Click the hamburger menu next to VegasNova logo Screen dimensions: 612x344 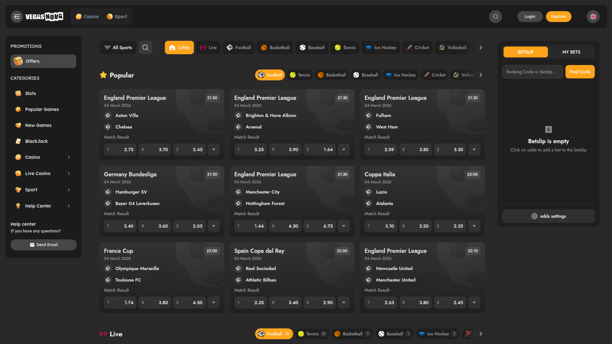(x=17, y=16)
